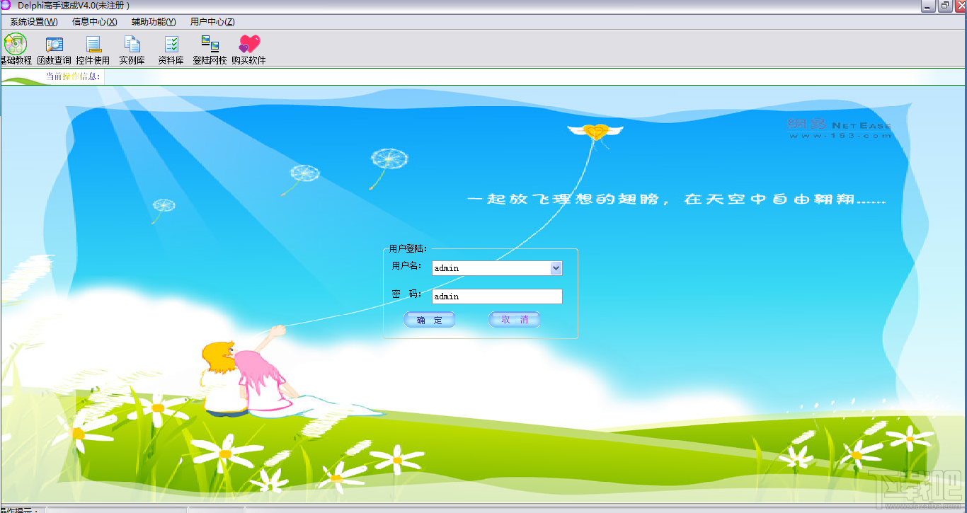Click the purple app icon in title bar
This screenshot has width=967, height=513.
coord(6,6)
